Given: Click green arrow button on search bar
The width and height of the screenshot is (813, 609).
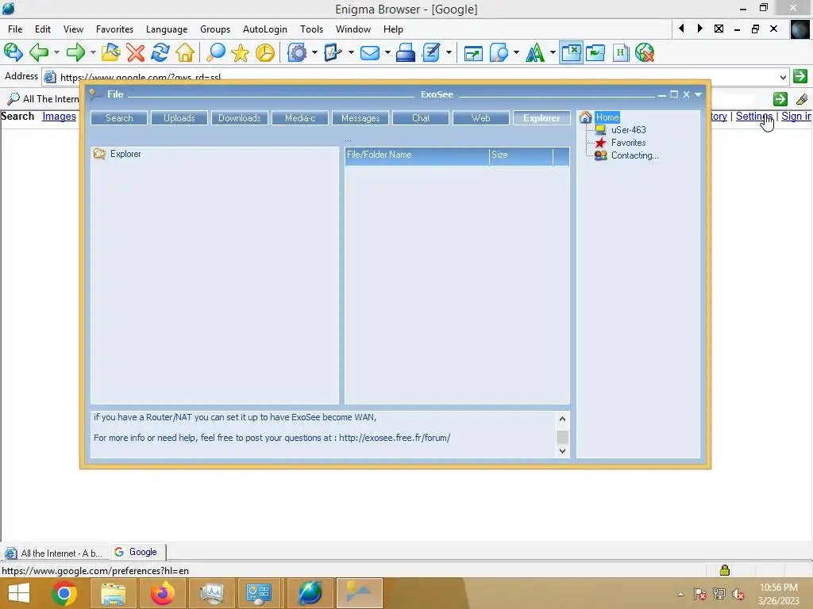Looking at the screenshot, I should tap(780, 99).
